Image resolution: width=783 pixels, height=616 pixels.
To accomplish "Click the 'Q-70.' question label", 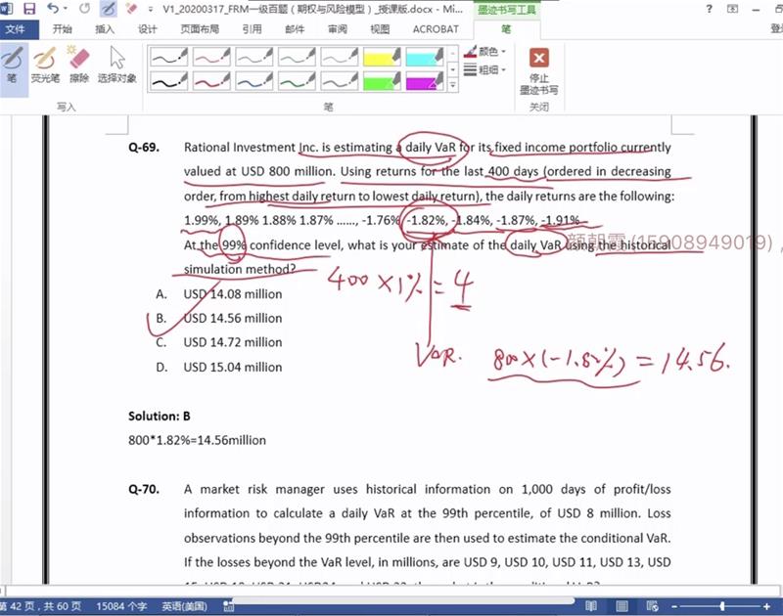I will pos(144,489).
